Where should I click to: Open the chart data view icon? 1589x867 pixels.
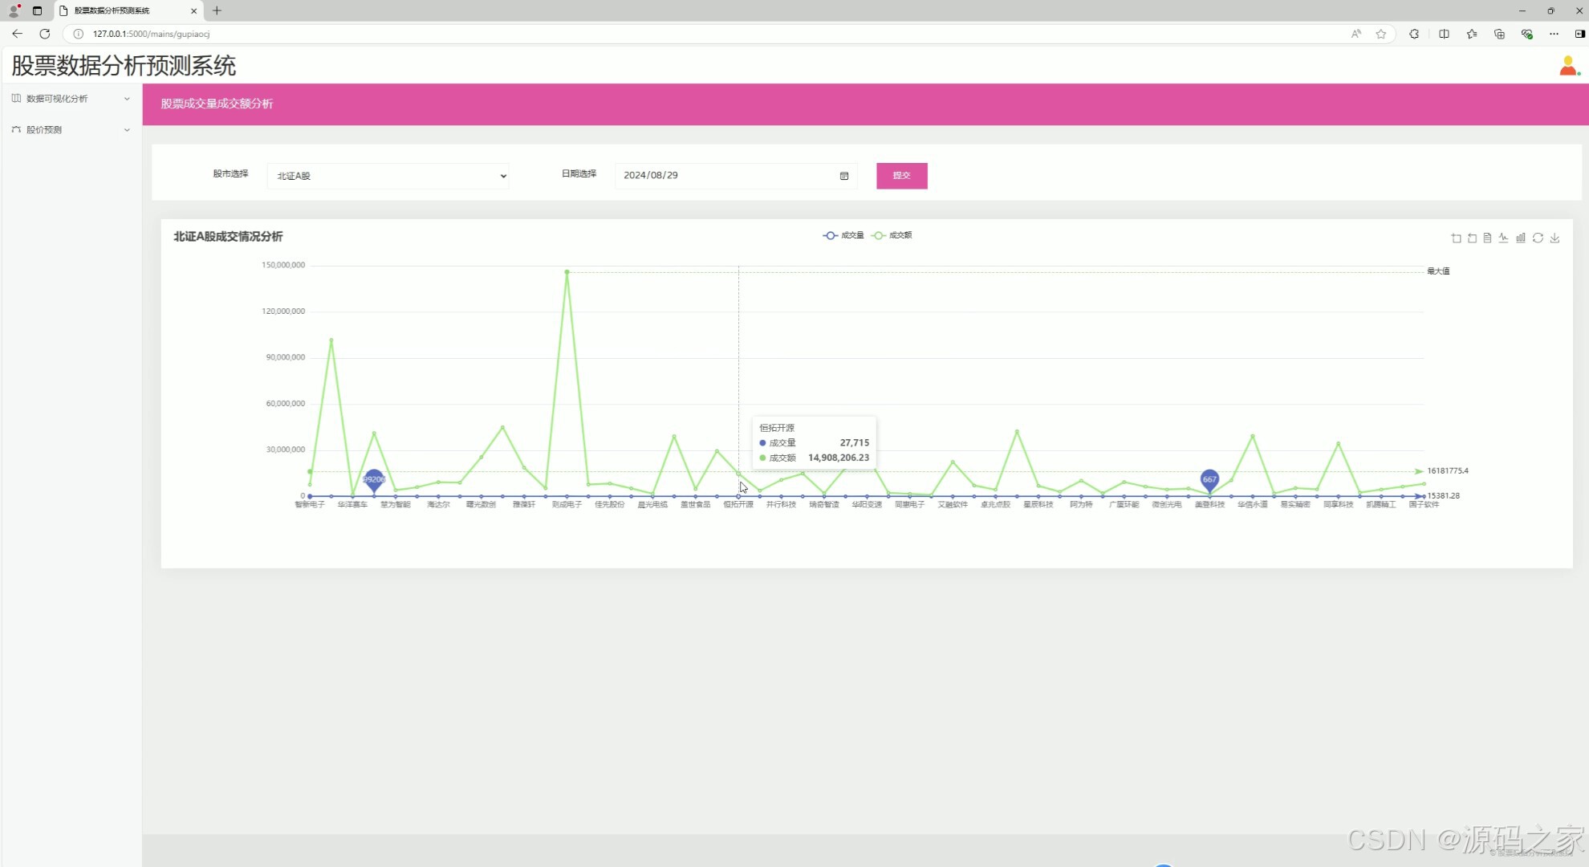[1487, 238]
